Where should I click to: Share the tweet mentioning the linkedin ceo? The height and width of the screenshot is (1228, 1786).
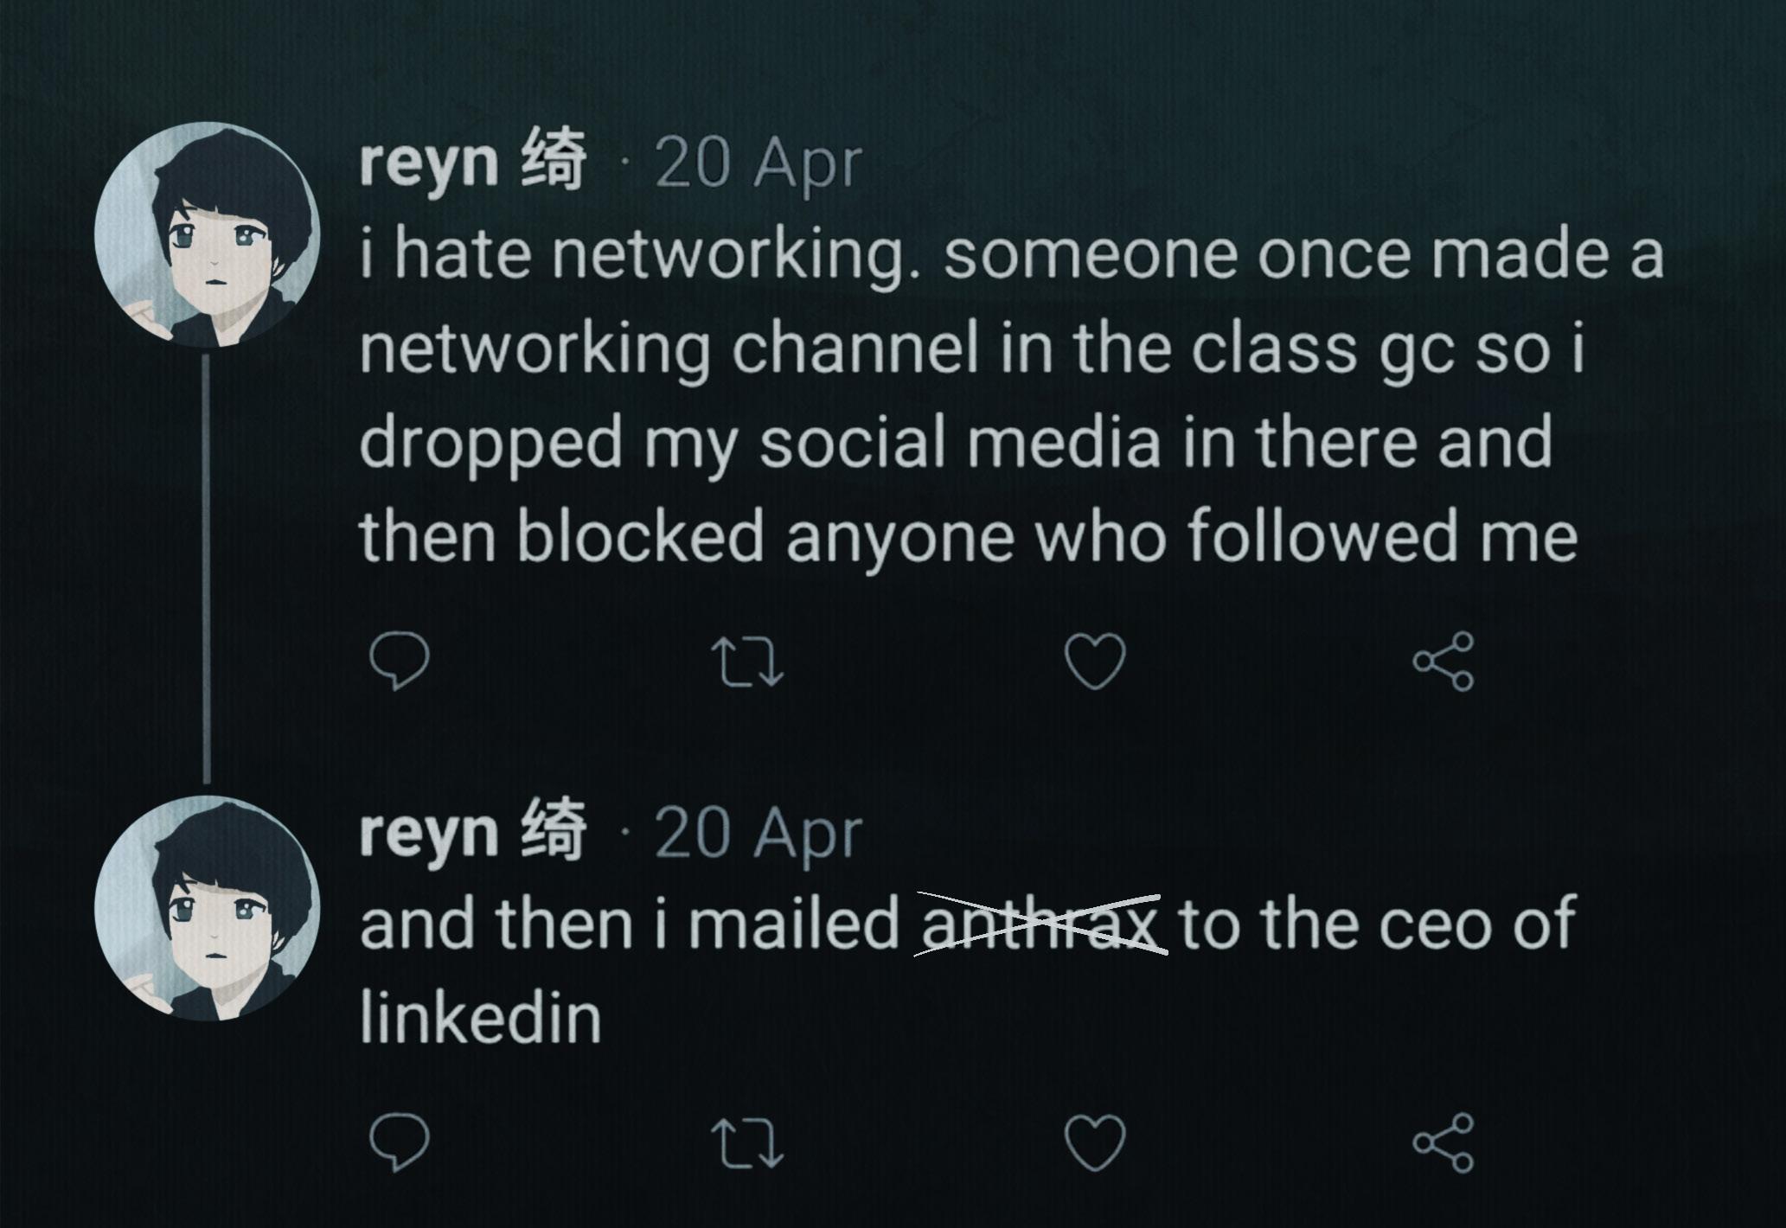click(x=1443, y=1142)
